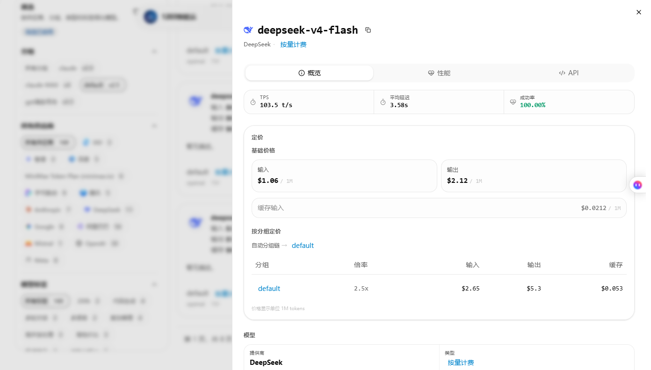Image resolution: width=651 pixels, height=370 pixels.
Task: Click the 2.5x multiplier cell
Action: coord(361,289)
